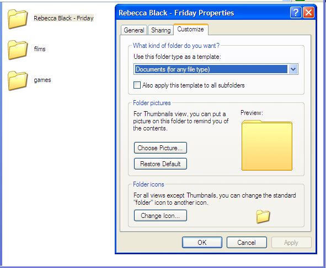Select the Customize tab
The image size is (326, 268).
pos(191,30)
